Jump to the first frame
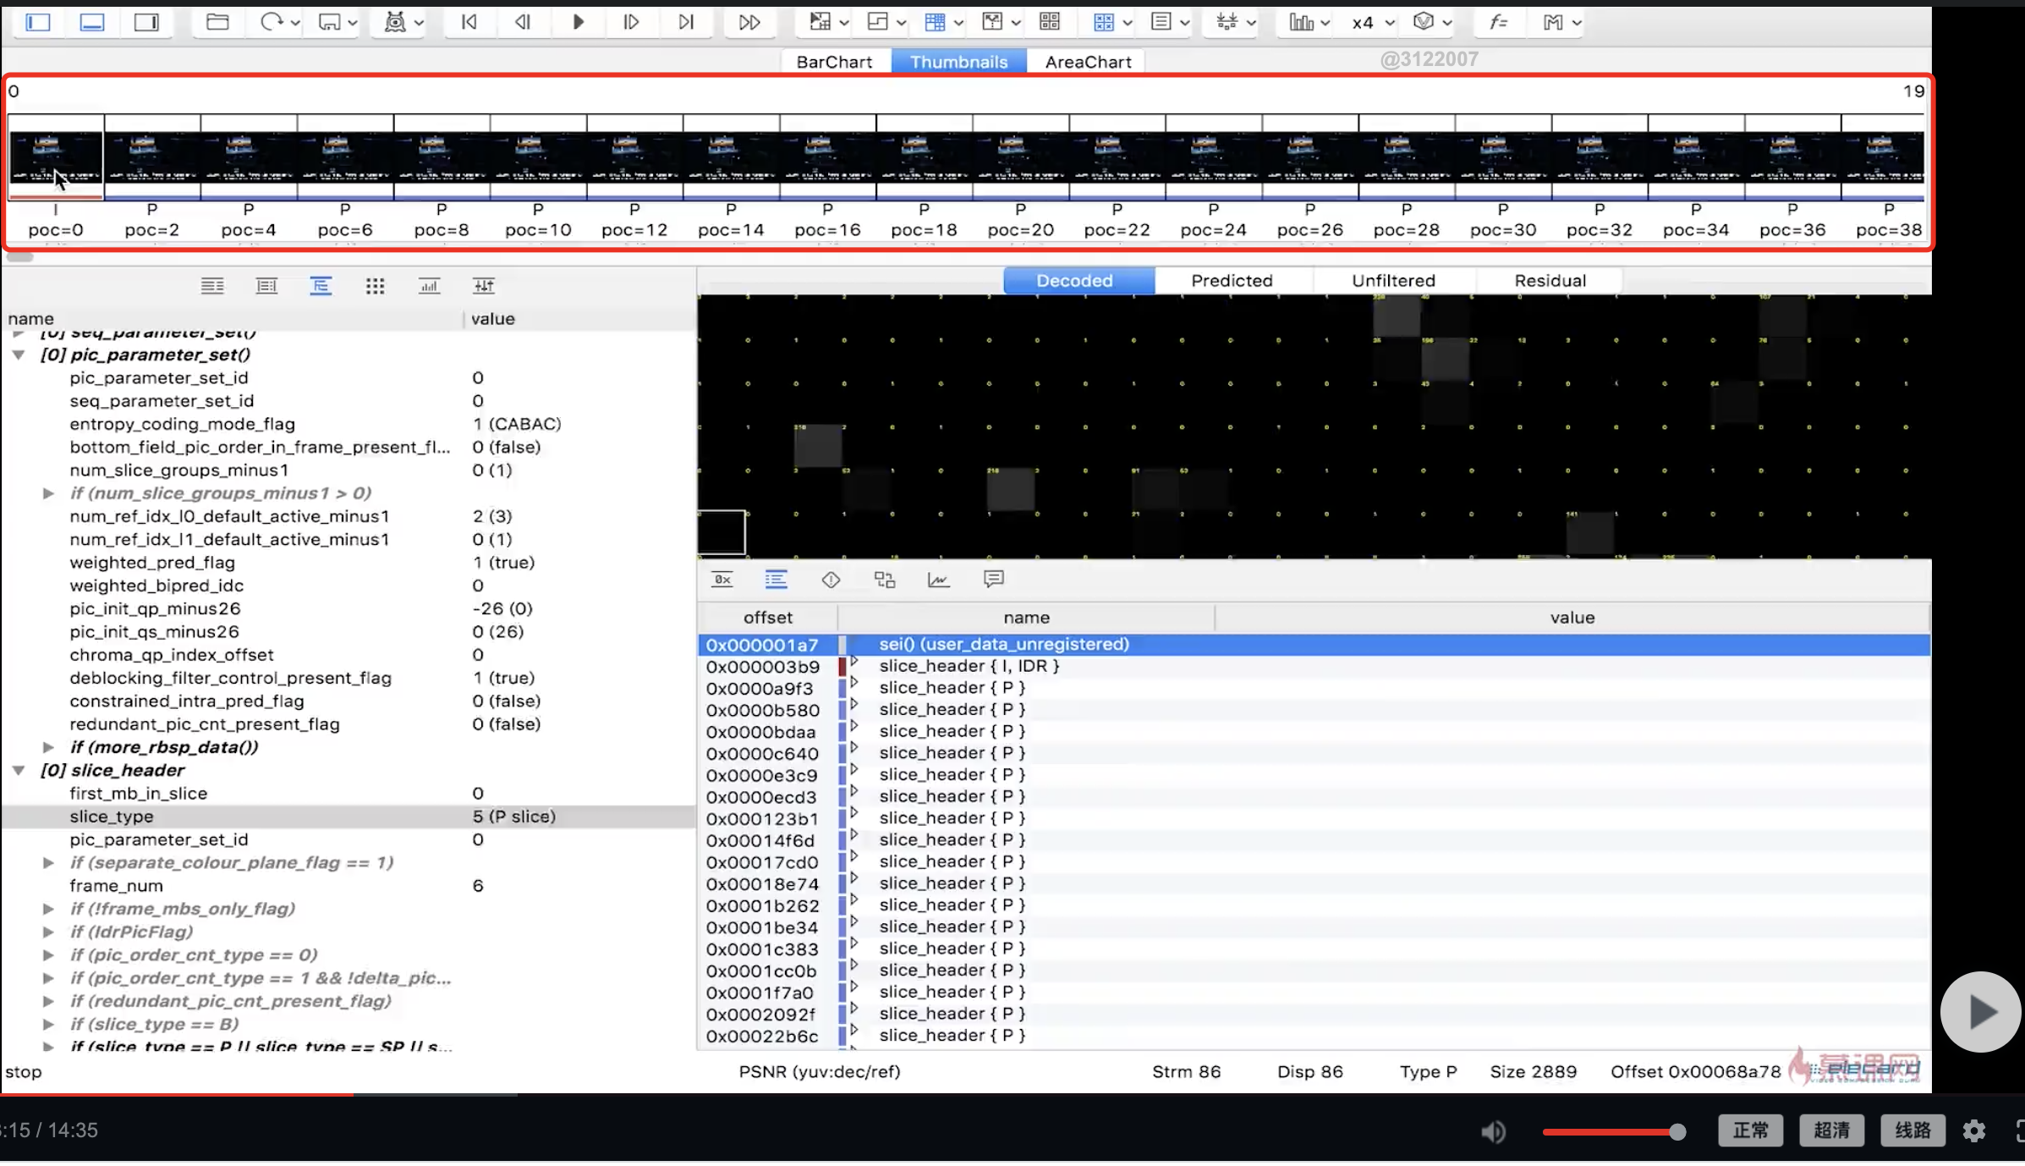The image size is (2025, 1166). (469, 22)
